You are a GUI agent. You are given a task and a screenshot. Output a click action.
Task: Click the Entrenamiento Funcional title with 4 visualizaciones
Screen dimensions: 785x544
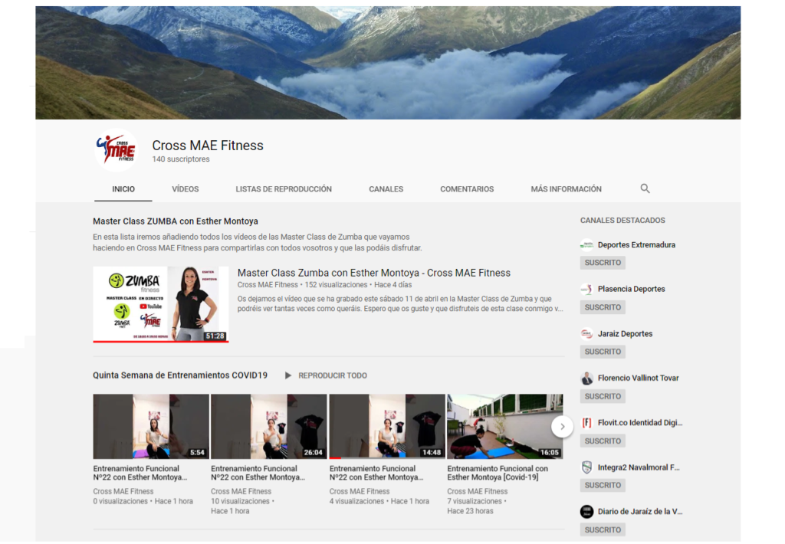tap(376, 473)
